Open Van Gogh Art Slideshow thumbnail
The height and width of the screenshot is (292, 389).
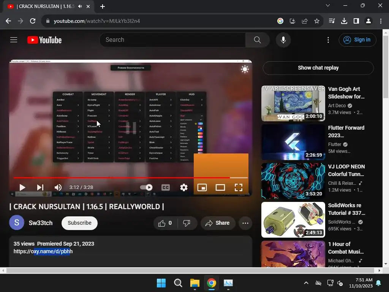click(293, 103)
